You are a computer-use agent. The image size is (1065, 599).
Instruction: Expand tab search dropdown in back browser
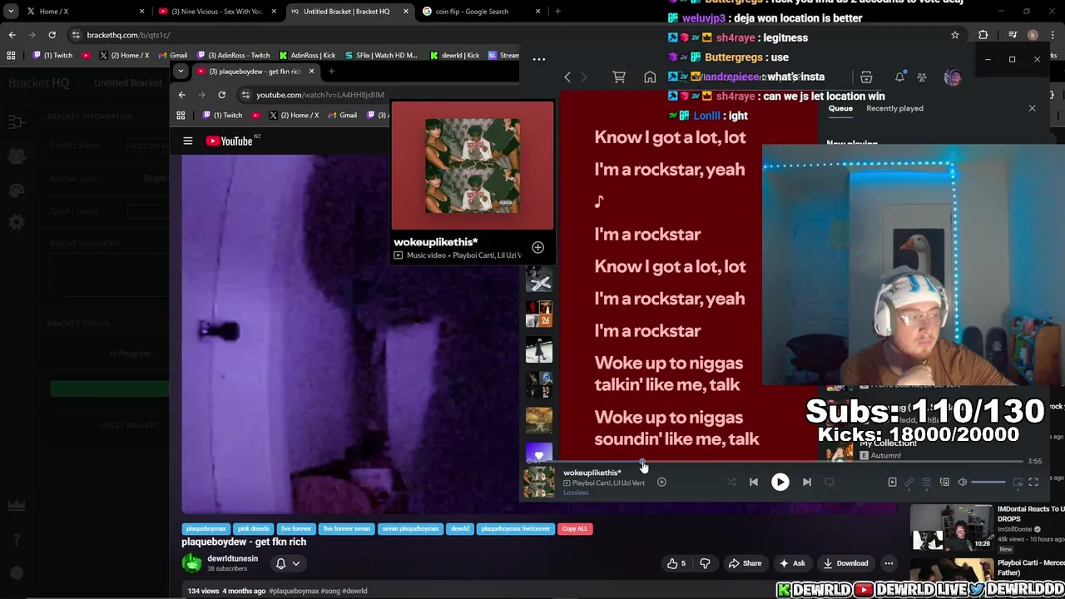[x=11, y=12]
